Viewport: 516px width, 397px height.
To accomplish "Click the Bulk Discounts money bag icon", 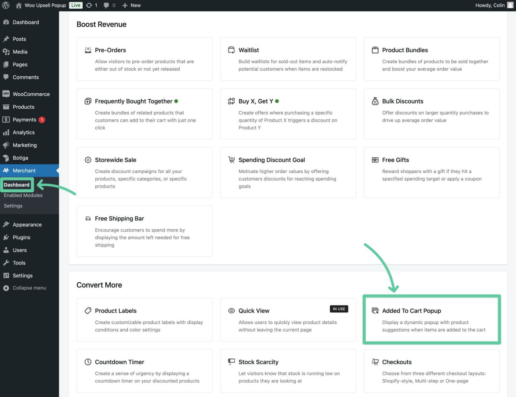I will pos(375,101).
